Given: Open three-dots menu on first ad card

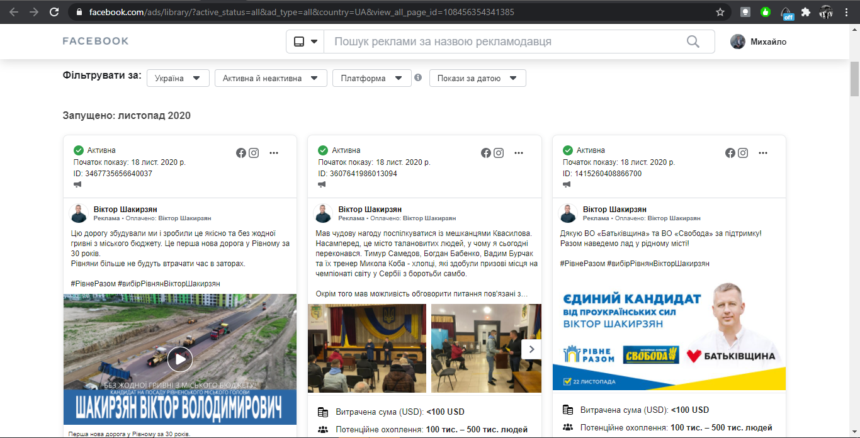Looking at the screenshot, I should 274,153.
